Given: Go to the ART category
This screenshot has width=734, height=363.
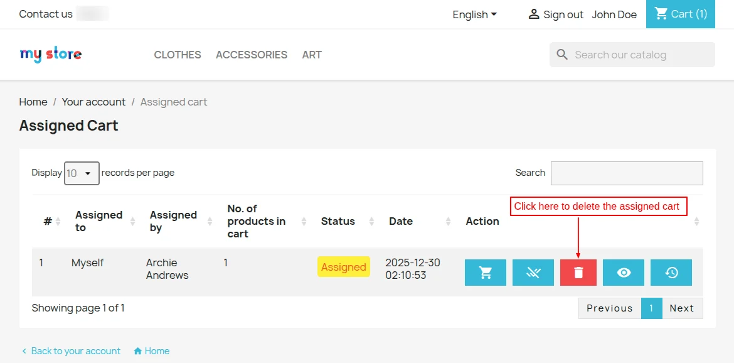Looking at the screenshot, I should coord(312,55).
